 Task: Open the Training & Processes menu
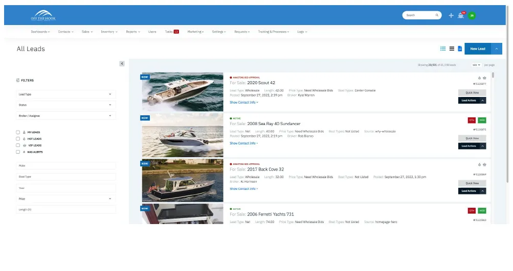pyautogui.click(x=274, y=32)
